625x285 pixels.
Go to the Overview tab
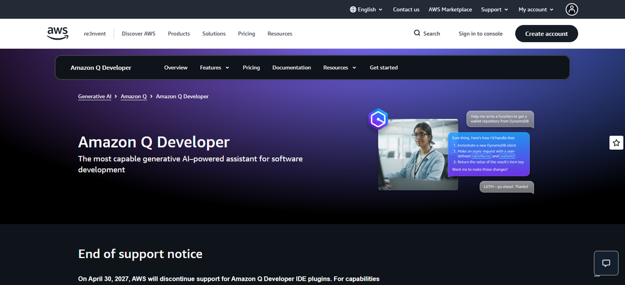coord(176,68)
